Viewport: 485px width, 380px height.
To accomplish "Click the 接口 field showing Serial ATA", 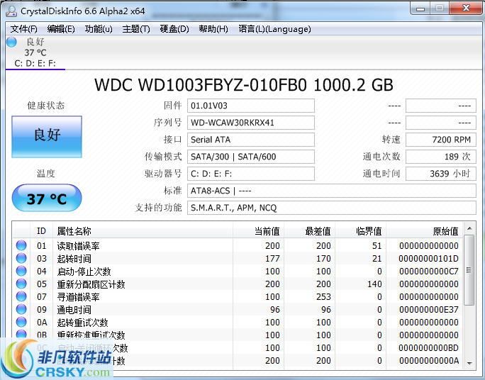I will (x=251, y=140).
